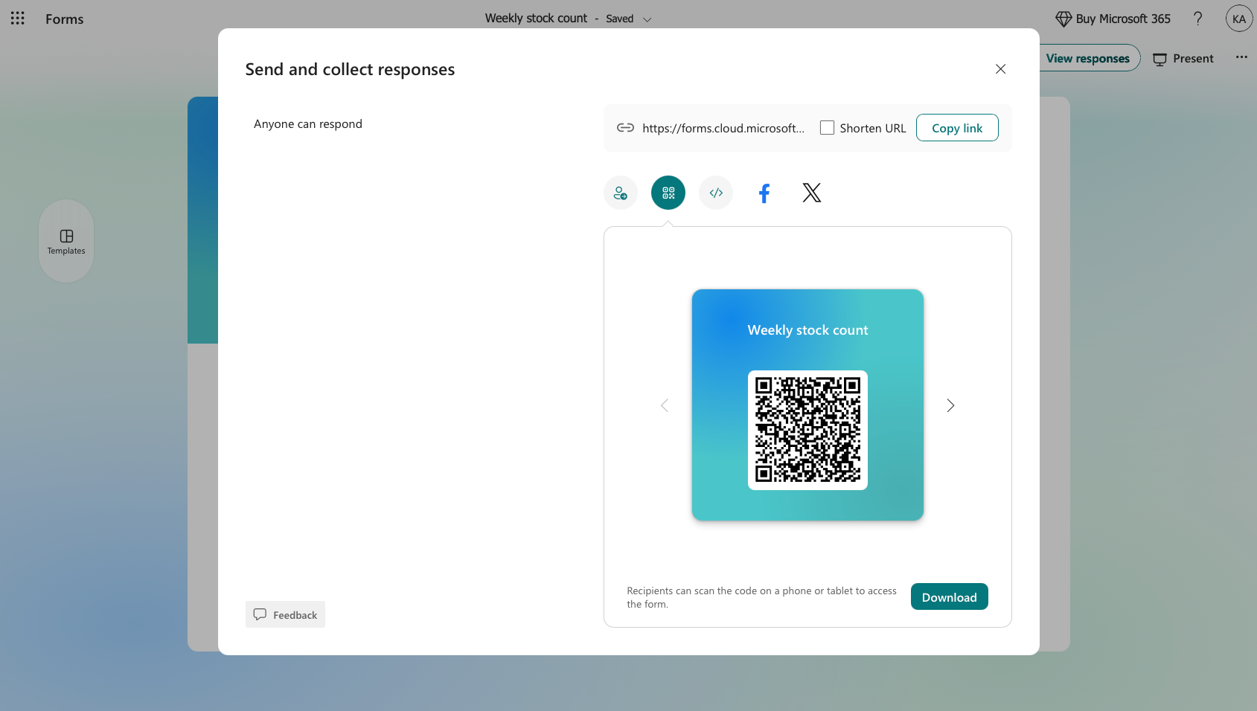Open the help question mark
The width and height of the screenshot is (1257, 711).
click(1197, 19)
